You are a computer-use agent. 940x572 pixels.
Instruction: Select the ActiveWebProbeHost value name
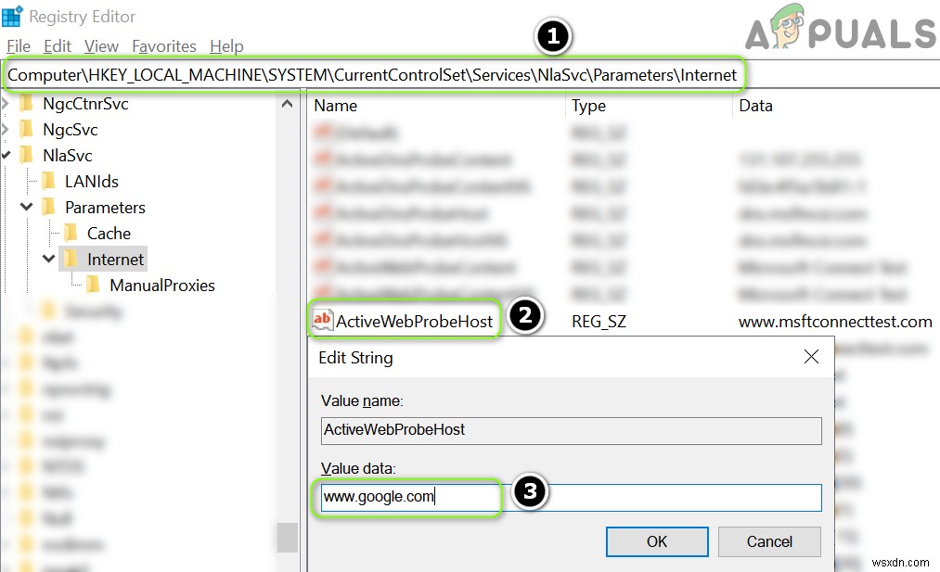414,322
